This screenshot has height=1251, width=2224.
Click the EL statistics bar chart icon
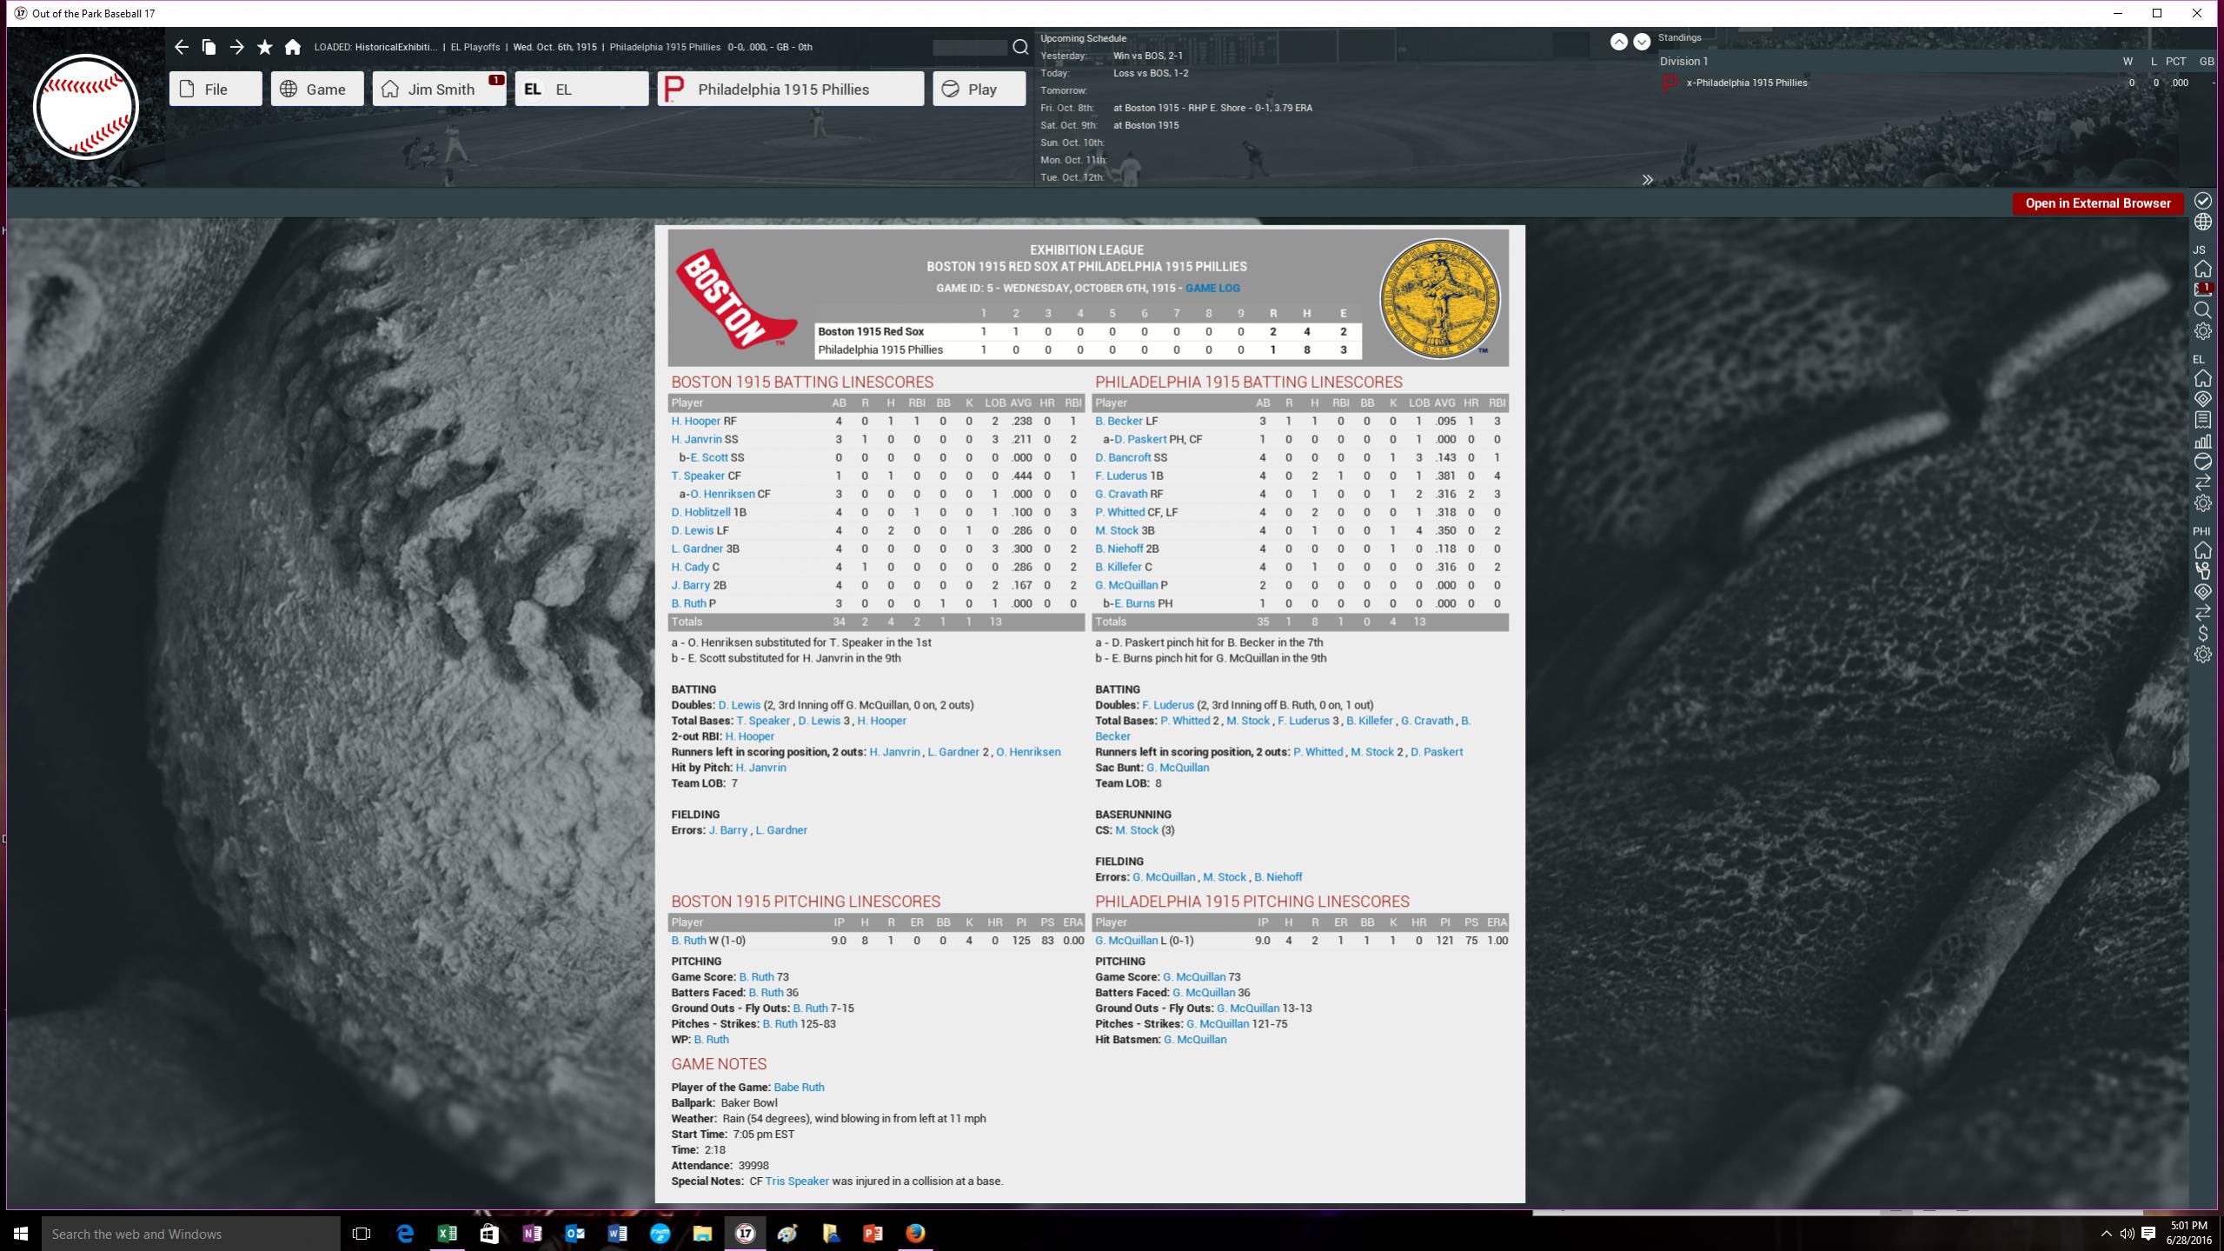(x=2202, y=441)
